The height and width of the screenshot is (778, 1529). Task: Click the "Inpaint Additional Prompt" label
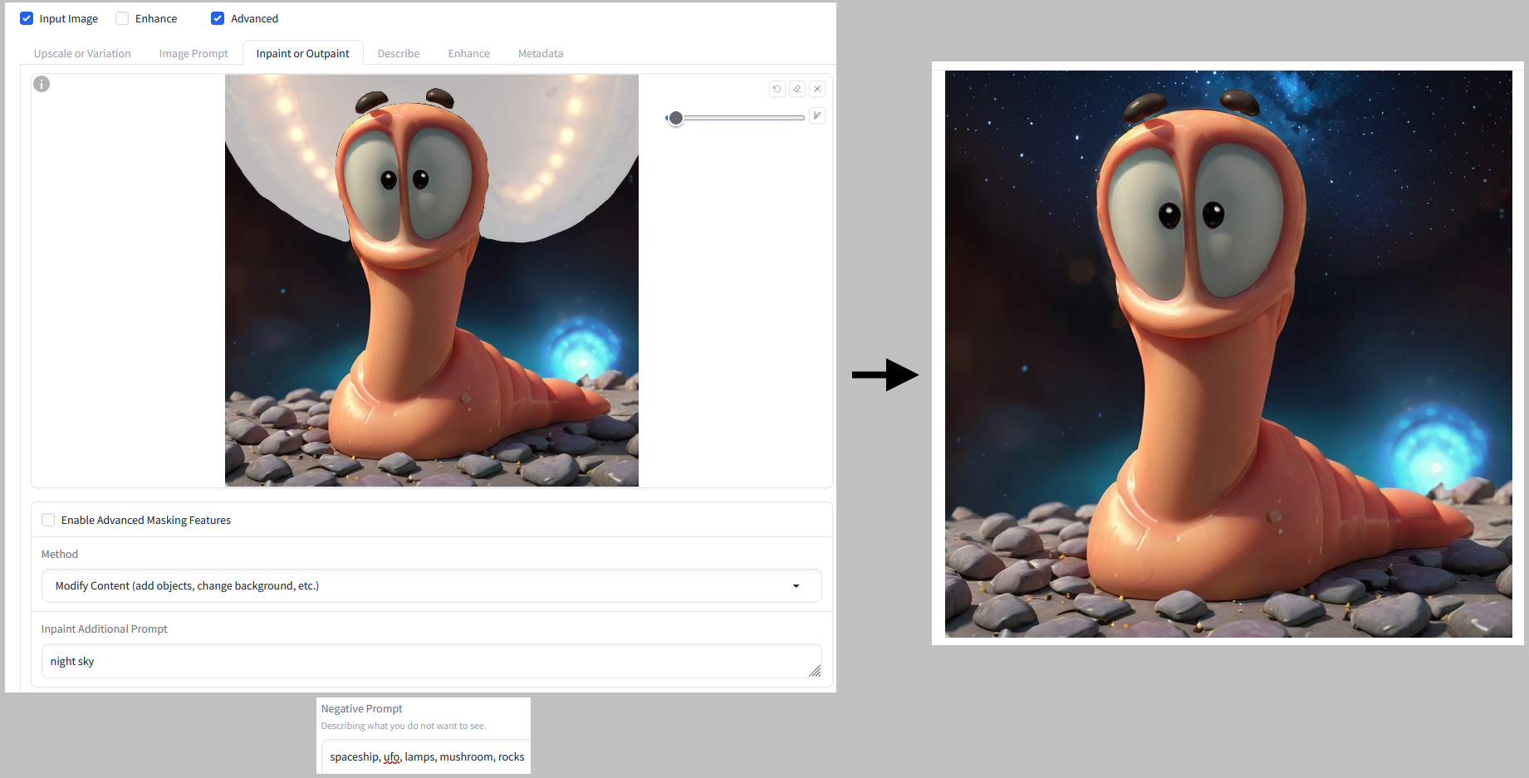[105, 629]
